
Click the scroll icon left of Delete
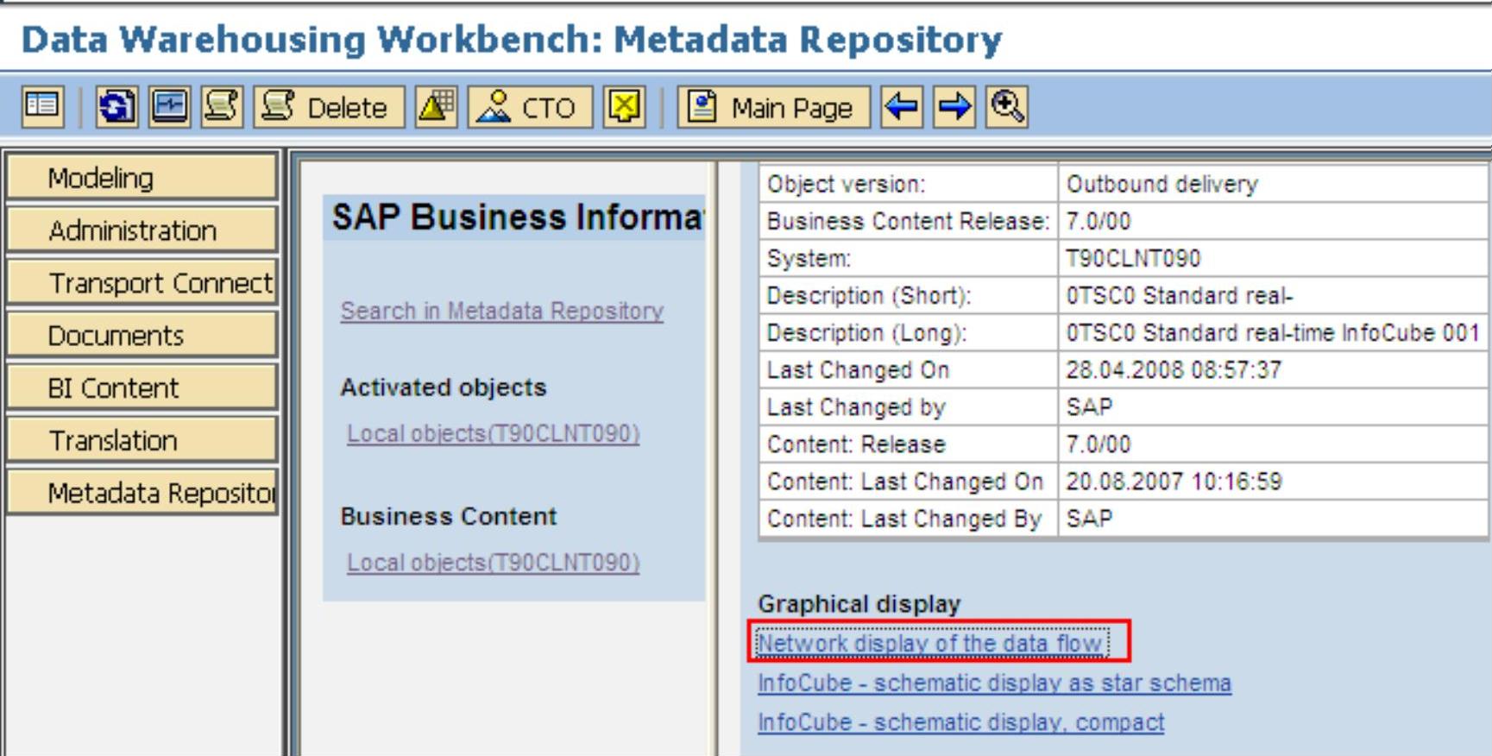click(x=222, y=107)
